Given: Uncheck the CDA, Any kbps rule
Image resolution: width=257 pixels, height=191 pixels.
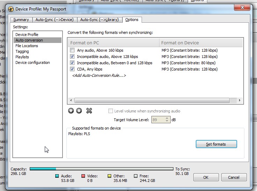Looking at the screenshot, I should click(x=72, y=69).
